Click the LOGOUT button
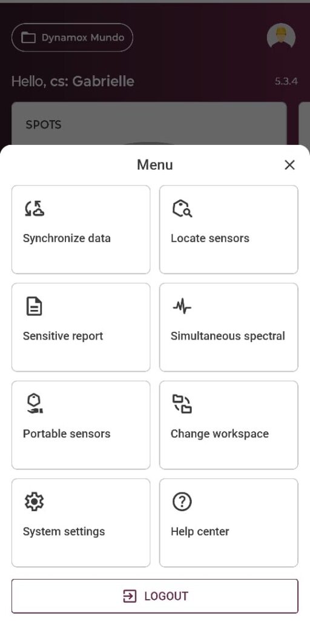The width and height of the screenshot is (310, 621). tap(155, 596)
